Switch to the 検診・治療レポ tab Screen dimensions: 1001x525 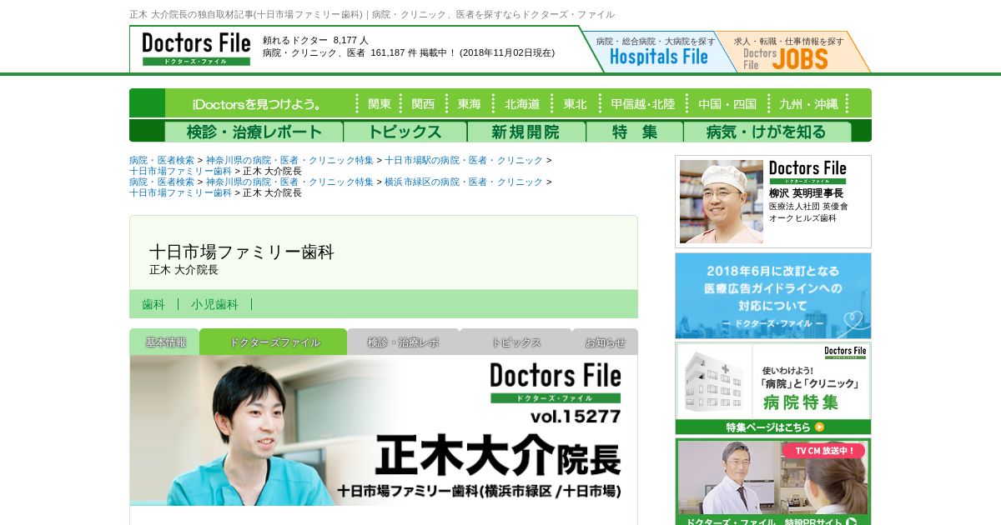tap(403, 342)
